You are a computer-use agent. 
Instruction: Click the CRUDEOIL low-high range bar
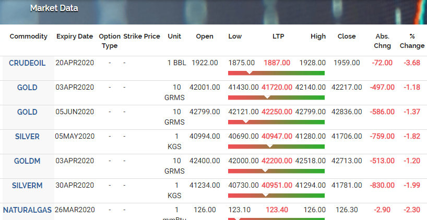276,73
